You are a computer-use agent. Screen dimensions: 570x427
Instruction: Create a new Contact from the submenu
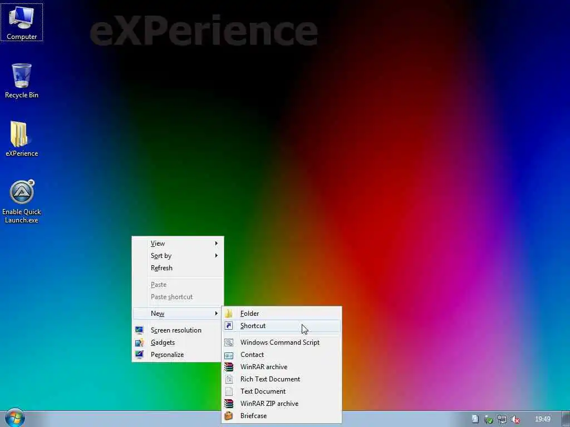(282, 355)
